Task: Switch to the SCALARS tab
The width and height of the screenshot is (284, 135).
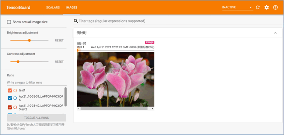Action: [x=53, y=7]
